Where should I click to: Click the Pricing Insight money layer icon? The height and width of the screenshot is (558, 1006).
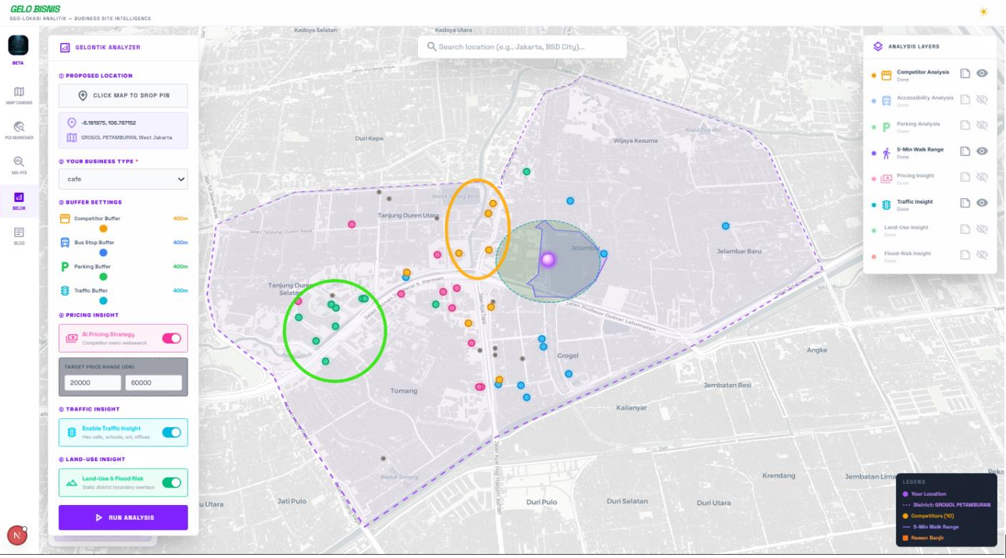(886, 179)
